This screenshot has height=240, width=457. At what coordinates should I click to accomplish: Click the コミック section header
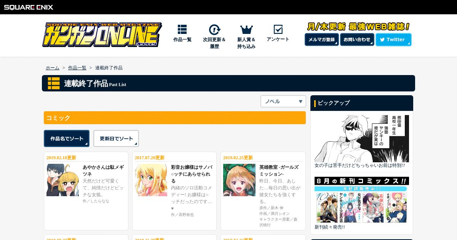175,118
